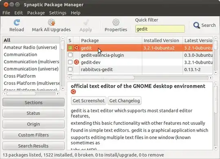Click the package list horizontal scrollbar thumb

tap(103, 78)
